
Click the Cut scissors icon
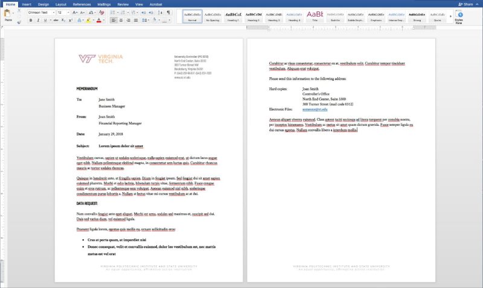point(19,10)
